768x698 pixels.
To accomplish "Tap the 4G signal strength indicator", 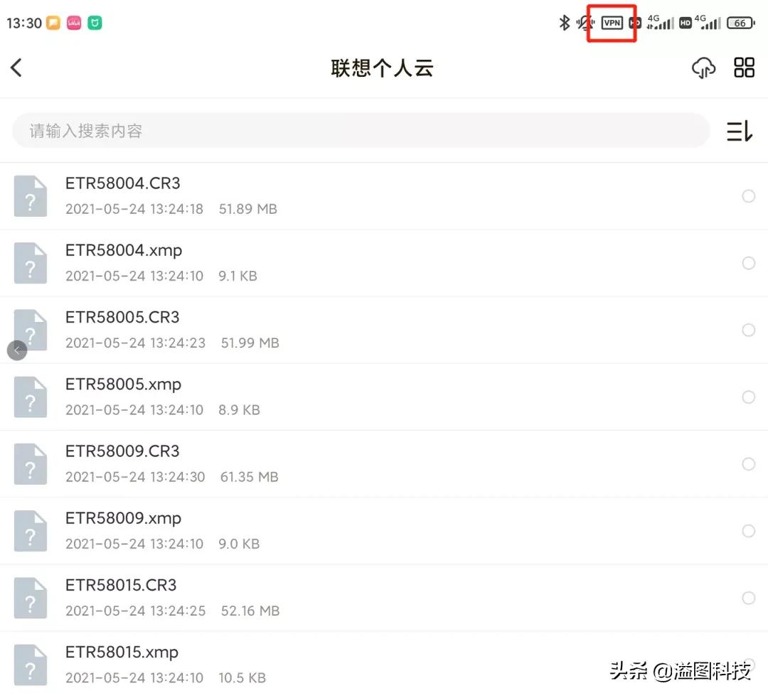I will point(661,22).
